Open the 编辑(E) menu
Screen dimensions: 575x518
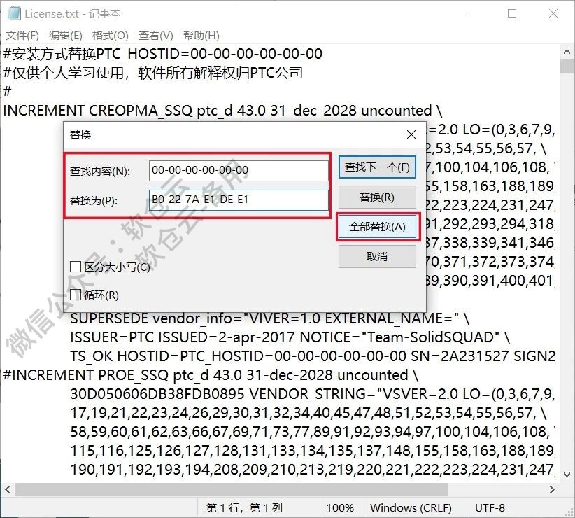pos(64,34)
